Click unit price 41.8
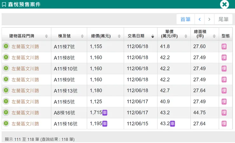This screenshot has width=235, height=143. (x=165, y=47)
